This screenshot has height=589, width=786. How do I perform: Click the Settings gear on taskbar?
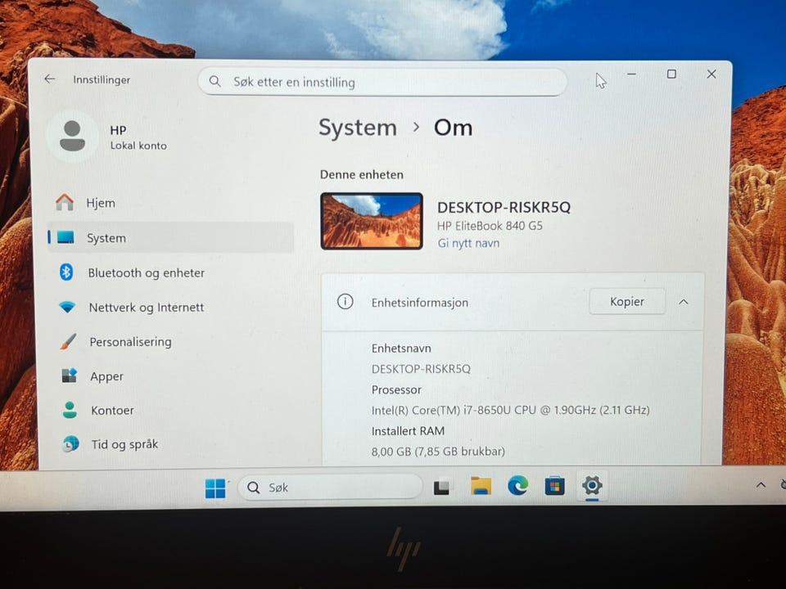click(592, 485)
